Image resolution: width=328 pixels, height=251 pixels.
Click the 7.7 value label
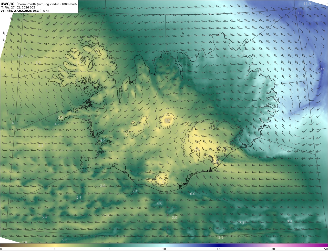coord(290,221)
